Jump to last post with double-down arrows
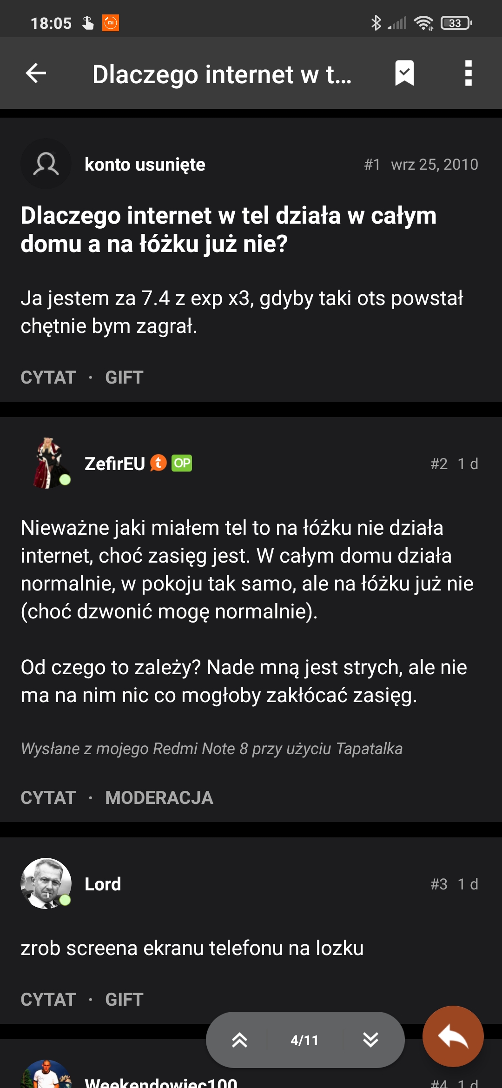Image resolution: width=502 pixels, height=1088 pixels. [x=370, y=1040]
